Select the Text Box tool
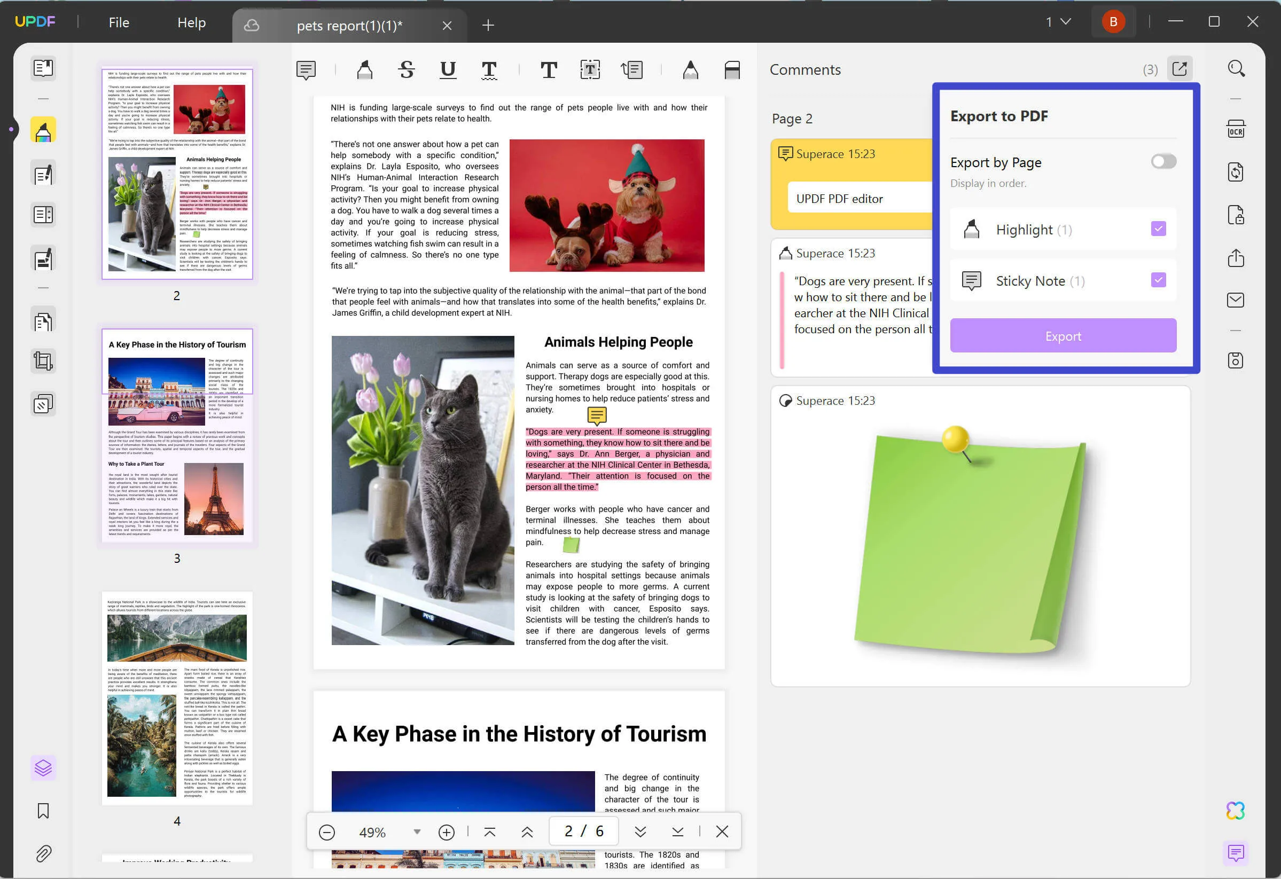The image size is (1281, 879). point(590,70)
